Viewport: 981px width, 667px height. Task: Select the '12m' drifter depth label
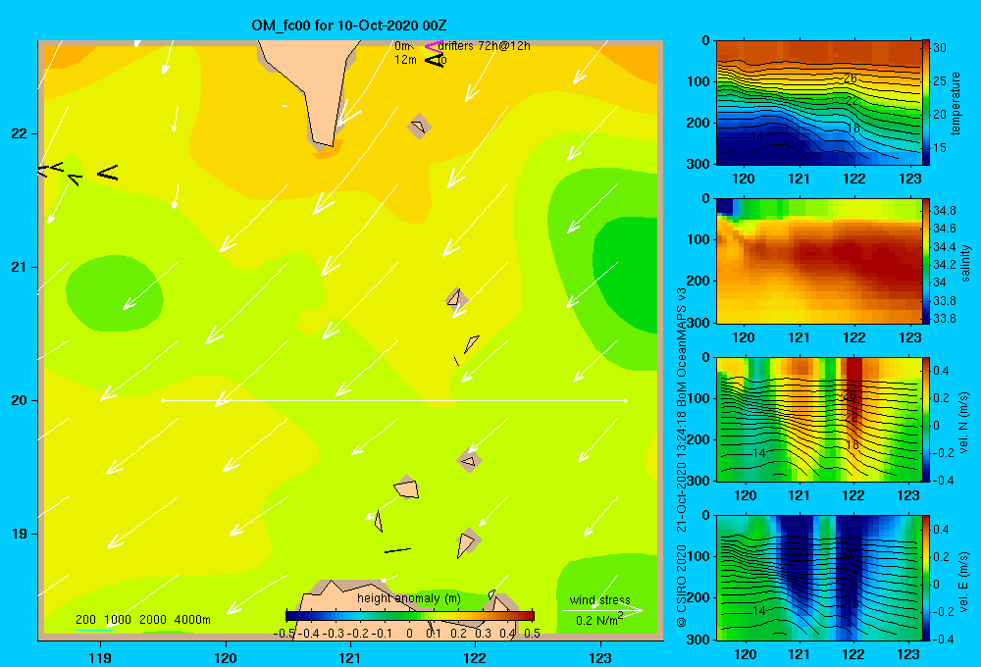tap(405, 60)
